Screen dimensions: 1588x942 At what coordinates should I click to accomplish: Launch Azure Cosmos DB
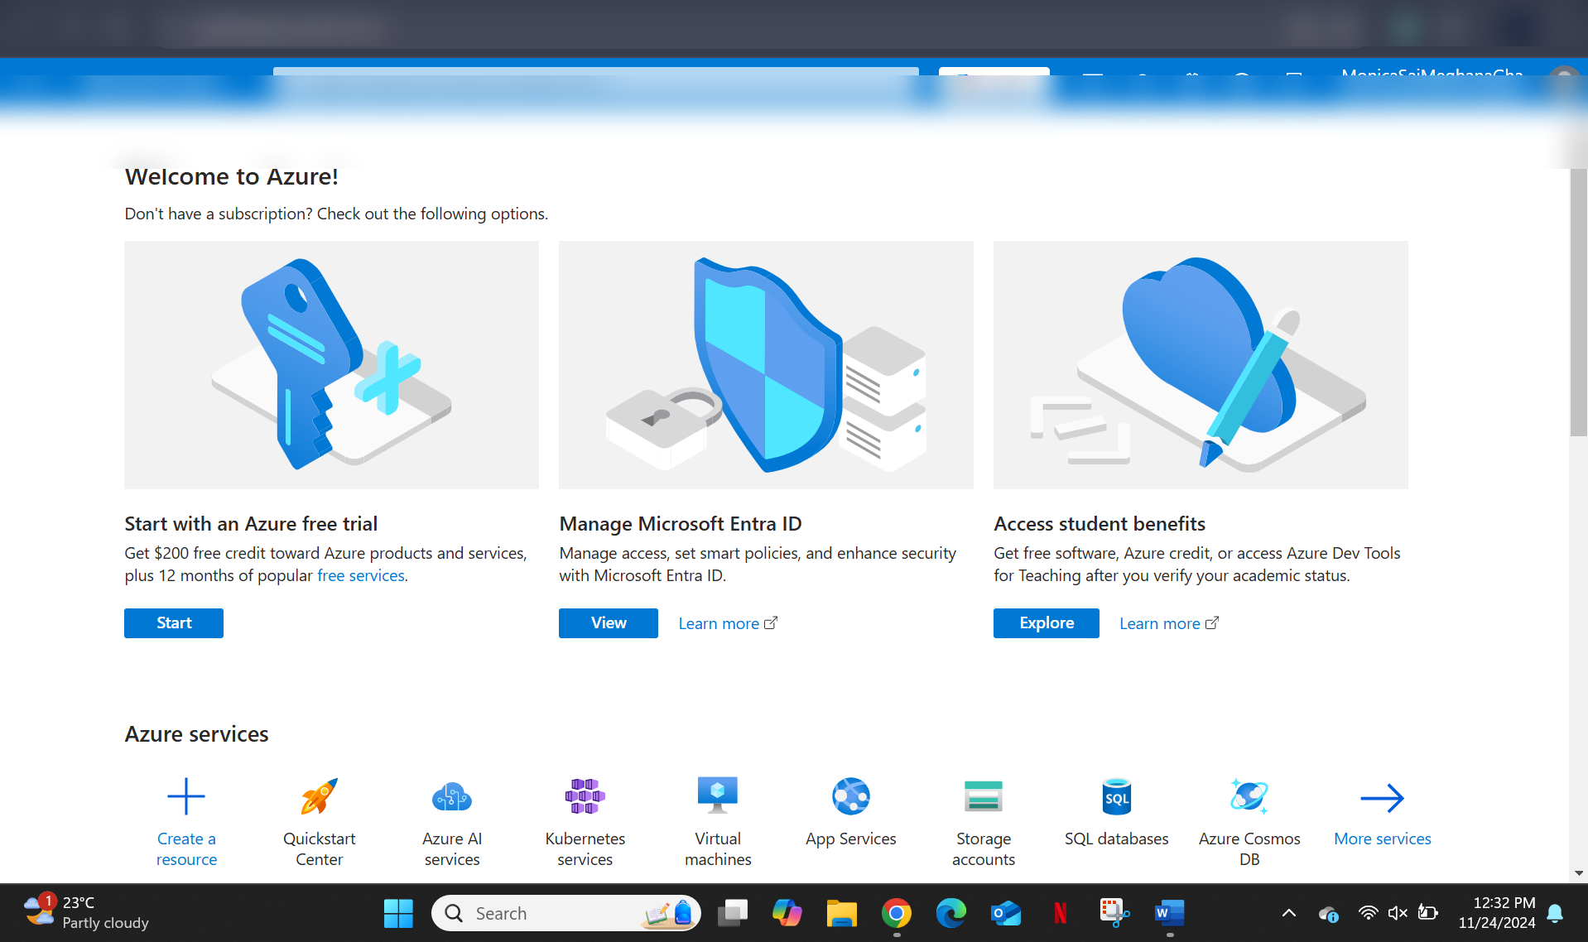point(1249,822)
